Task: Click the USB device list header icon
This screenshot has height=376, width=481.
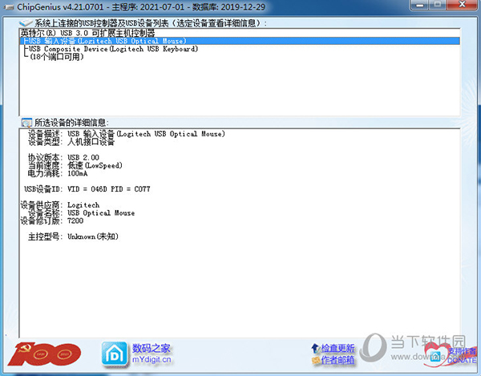Action: (26, 23)
